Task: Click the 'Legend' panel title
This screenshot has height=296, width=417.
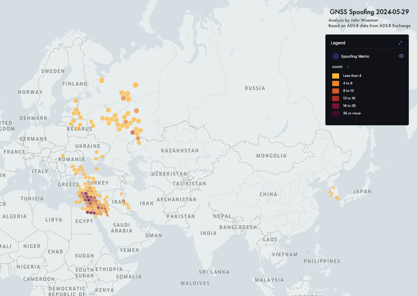Action: pyautogui.click(x=338, y=43)
